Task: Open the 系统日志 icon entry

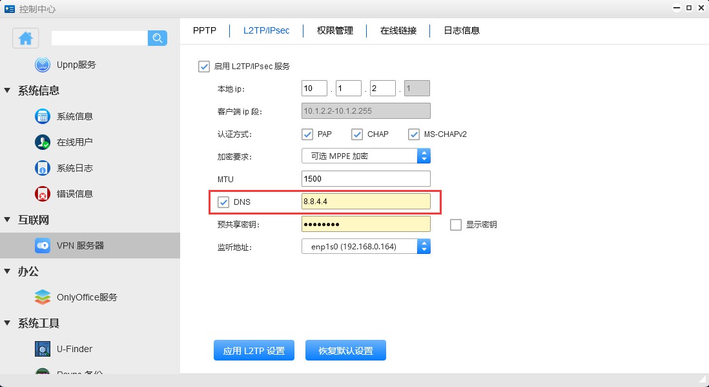Action: coord(43,168)
